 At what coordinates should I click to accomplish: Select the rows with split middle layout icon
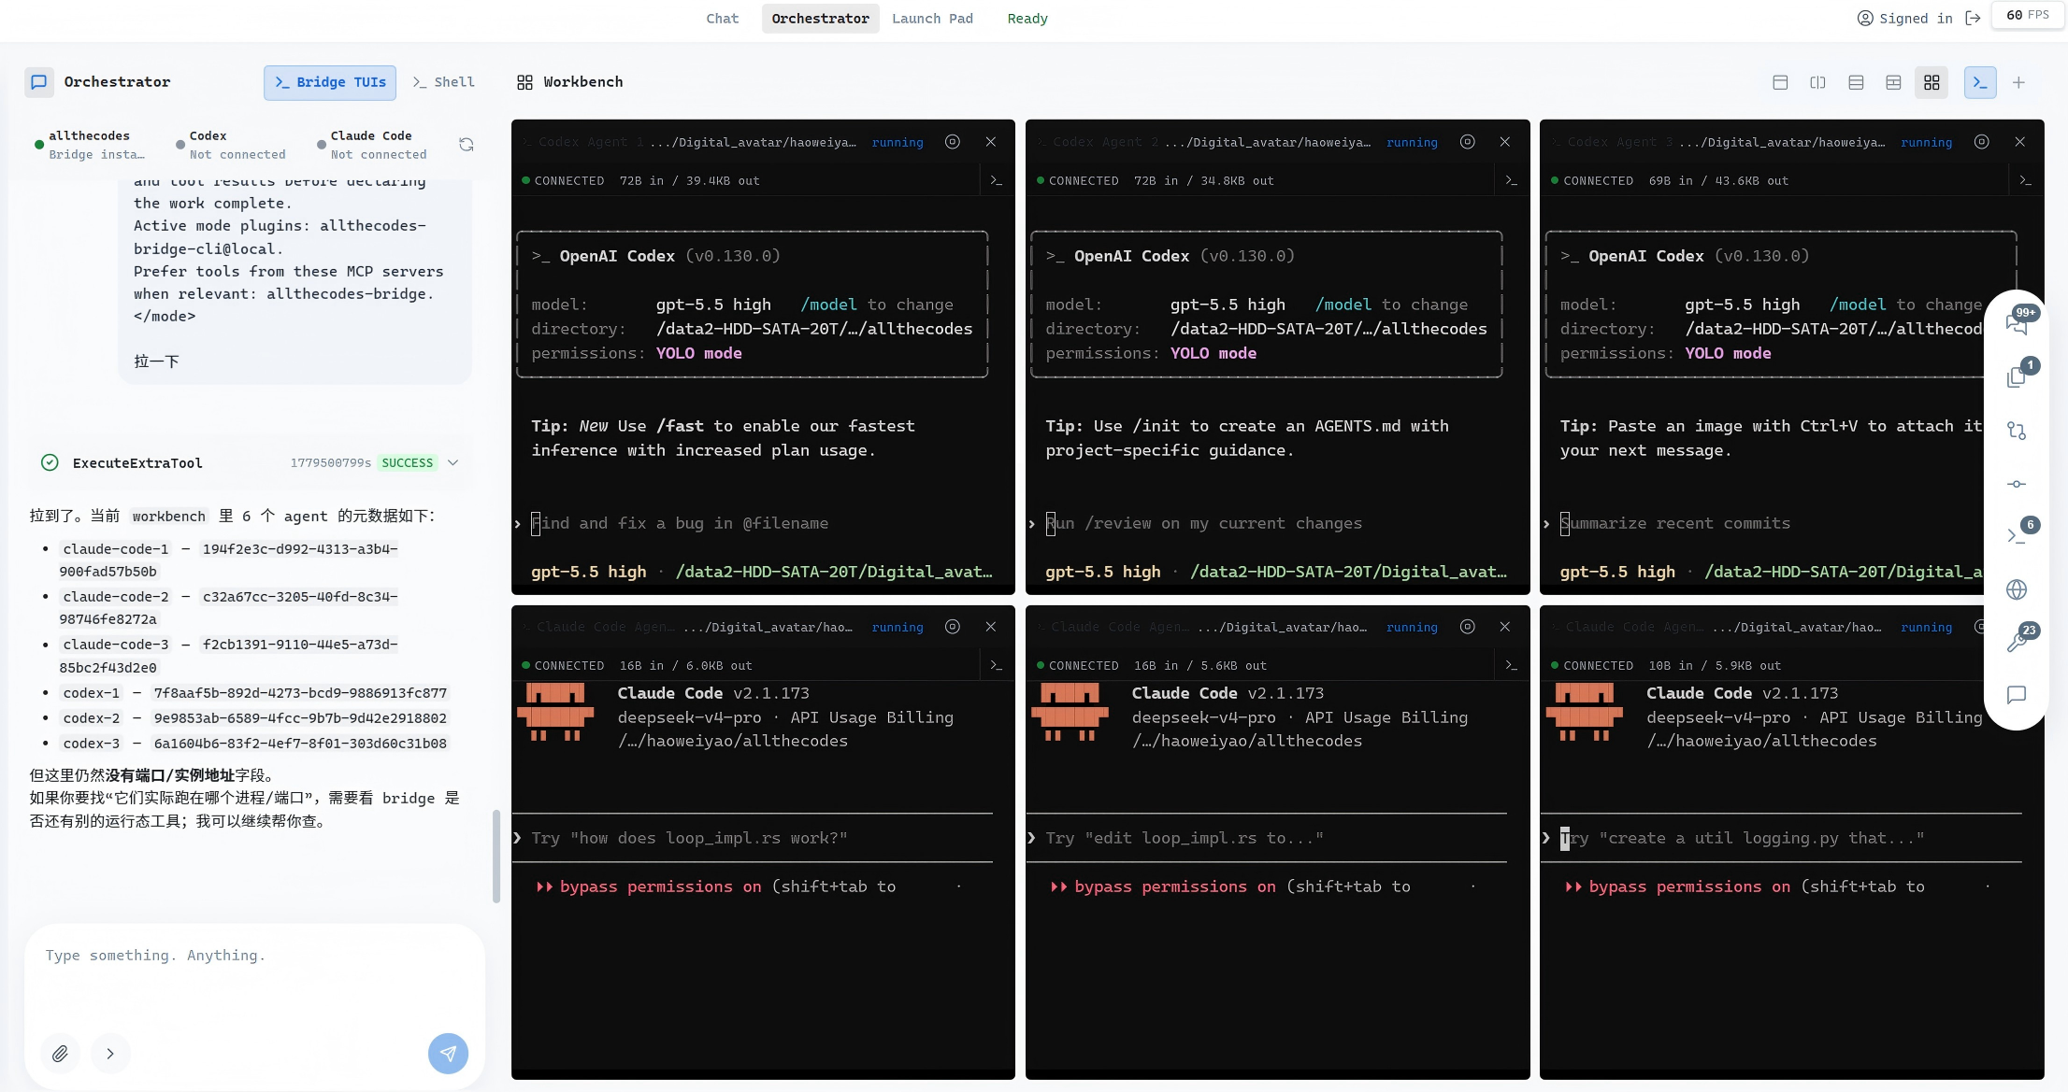pyautogui.click(x=1893, y=82)
